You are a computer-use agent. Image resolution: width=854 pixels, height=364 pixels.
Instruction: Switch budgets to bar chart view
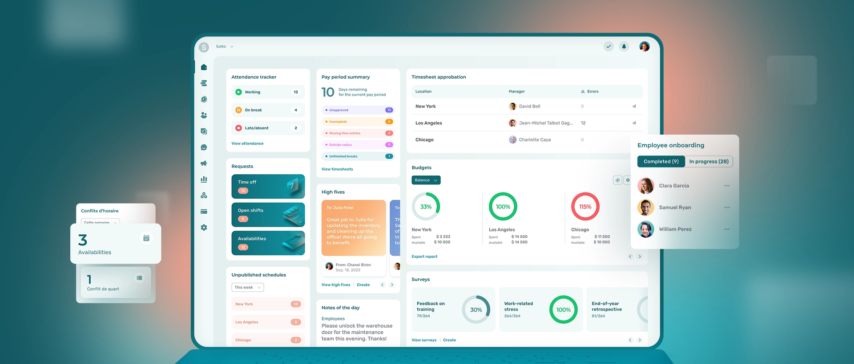617,180
